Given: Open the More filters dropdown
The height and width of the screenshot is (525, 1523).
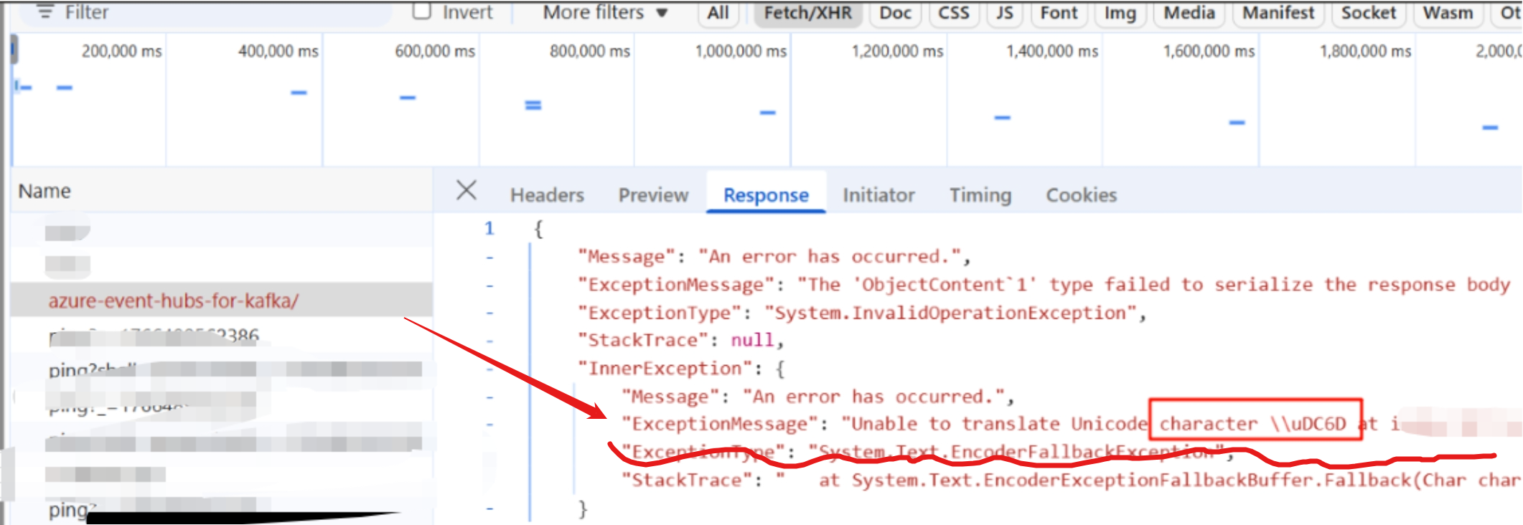Looking at the screenshot, I should point(604,12).
